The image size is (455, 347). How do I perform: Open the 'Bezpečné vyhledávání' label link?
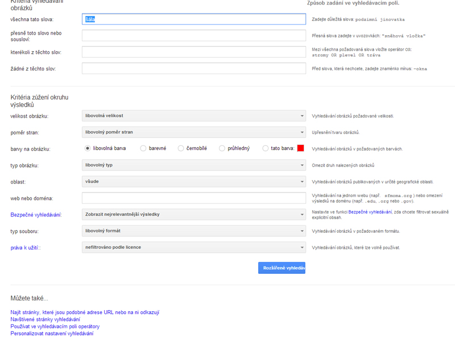click(x=36, y=215)
